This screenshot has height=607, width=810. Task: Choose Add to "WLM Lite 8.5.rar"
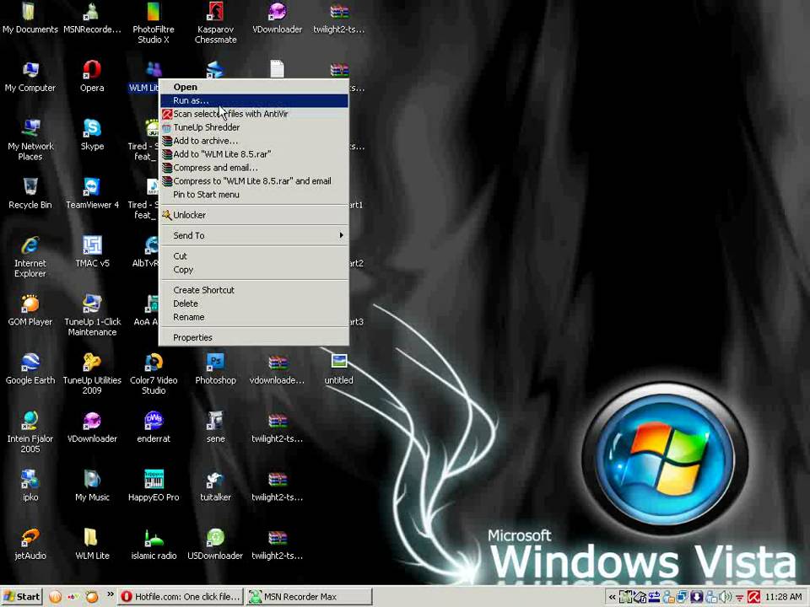tap(254, 153)
